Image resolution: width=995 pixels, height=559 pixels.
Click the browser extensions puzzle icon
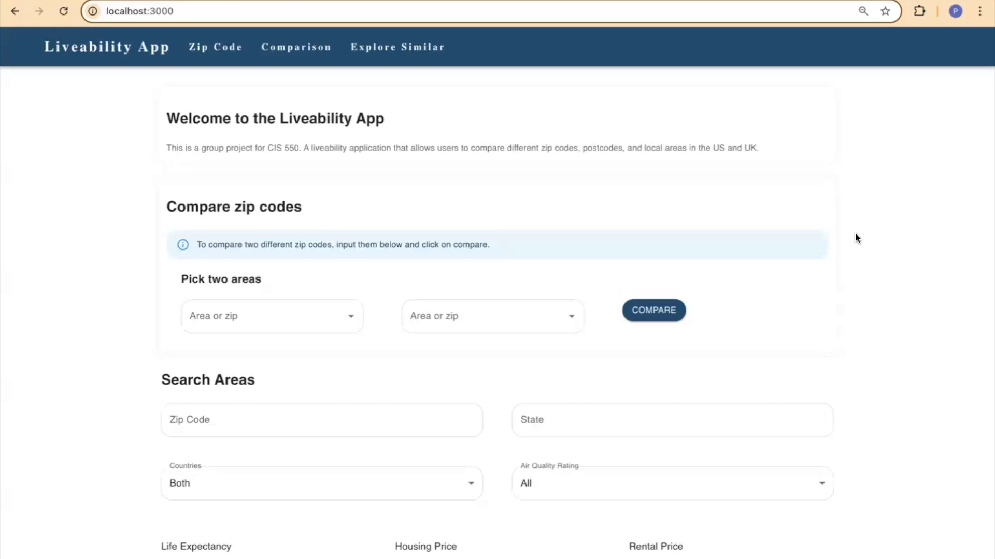coord(920,11)
